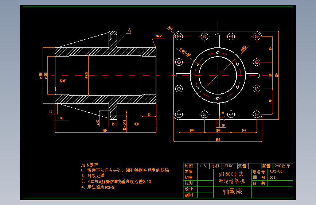Click the 日 期 label

pos(259,183)
